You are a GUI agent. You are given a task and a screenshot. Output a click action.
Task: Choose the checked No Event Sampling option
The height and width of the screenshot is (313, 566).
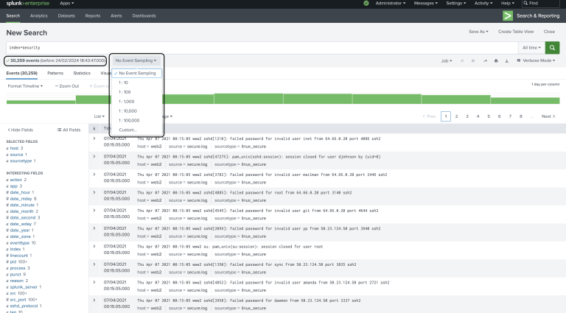click(136, 74)
